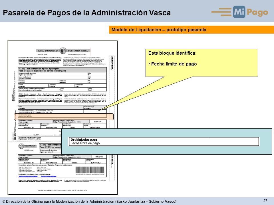Click 'Tasa (07.03) por expedición de carnés de alberguista' heading
Image resolution: width=274 pixels, height=205 pixels.
(43, 71)
